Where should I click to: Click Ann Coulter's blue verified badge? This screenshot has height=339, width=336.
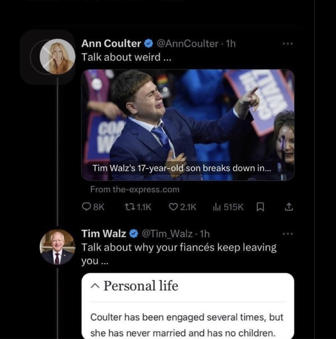click(x=149, y=44)
